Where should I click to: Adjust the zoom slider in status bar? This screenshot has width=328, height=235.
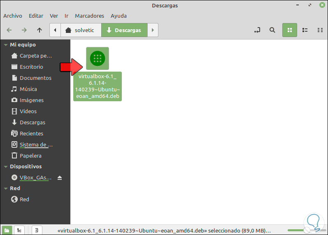pyautogui.click(x=307, y=230)
